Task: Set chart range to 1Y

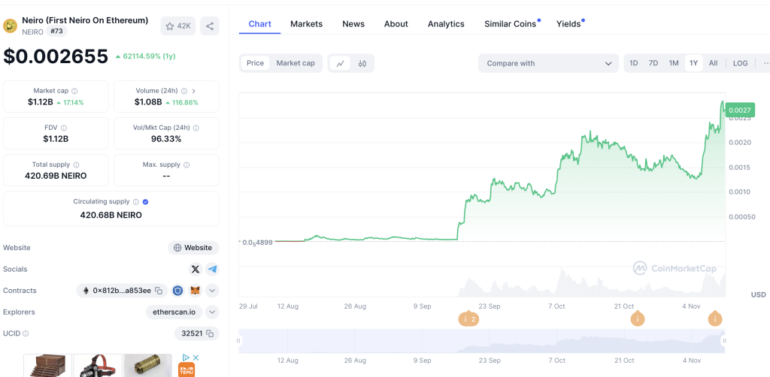Action: coord(693,63)
